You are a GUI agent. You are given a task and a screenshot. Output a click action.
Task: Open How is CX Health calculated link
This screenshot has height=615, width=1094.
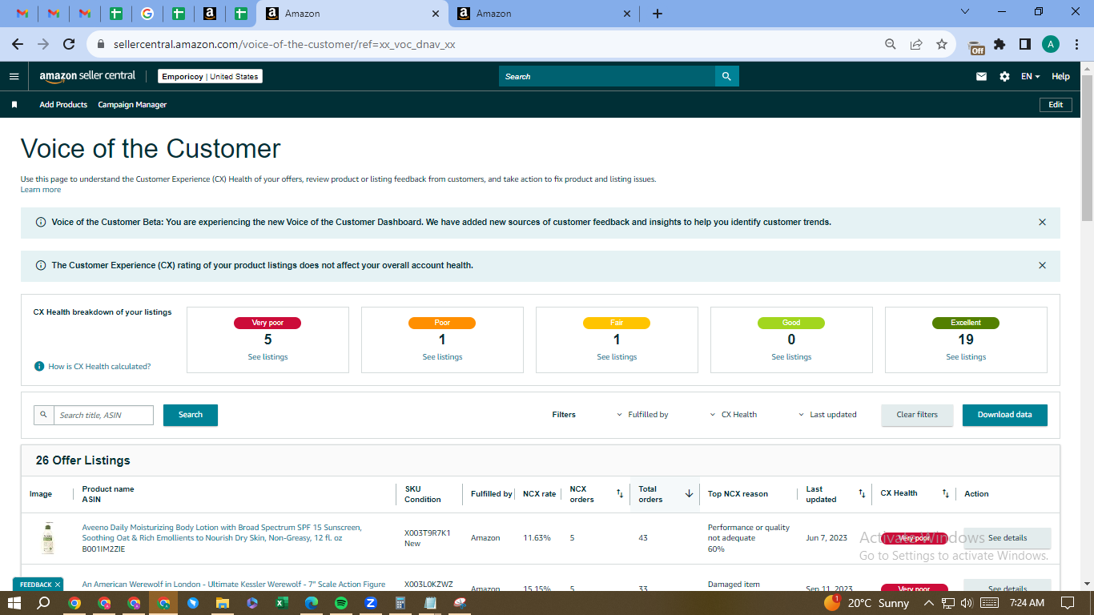coord(99,366)
